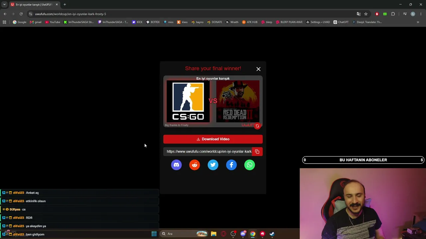Open the tab search dropdown arrow
Image resolution: width=426 pixels, height=239 pixels.
click(x=4, y=4)
